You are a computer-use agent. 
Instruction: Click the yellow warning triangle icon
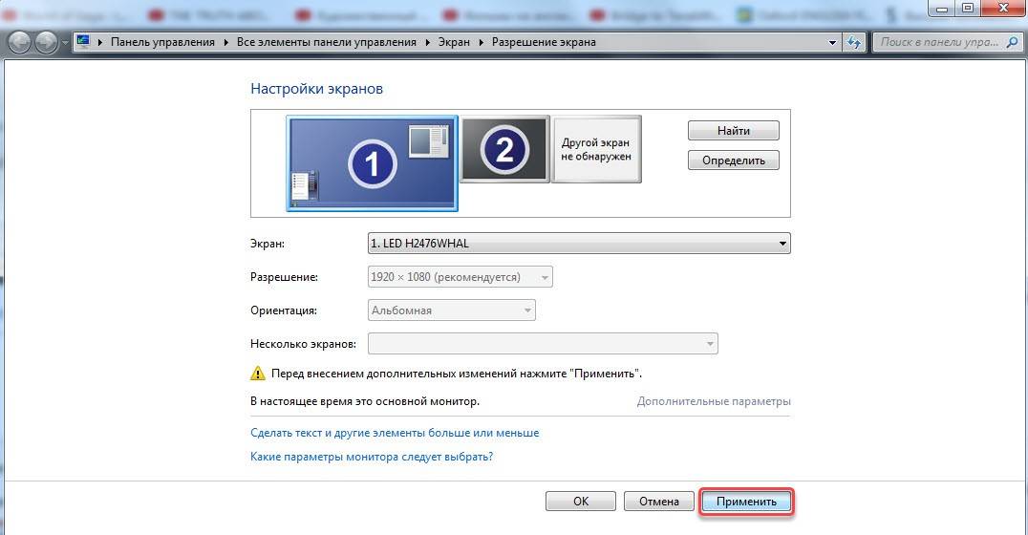(257, 373)
